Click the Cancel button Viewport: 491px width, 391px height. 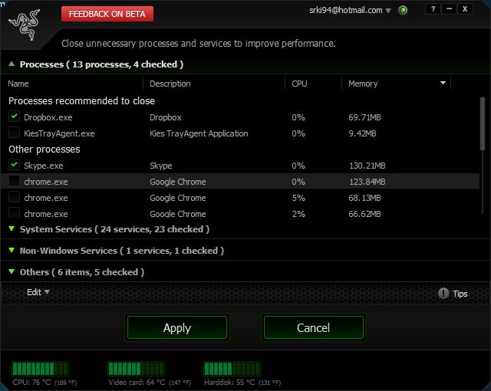pos(314,327)
